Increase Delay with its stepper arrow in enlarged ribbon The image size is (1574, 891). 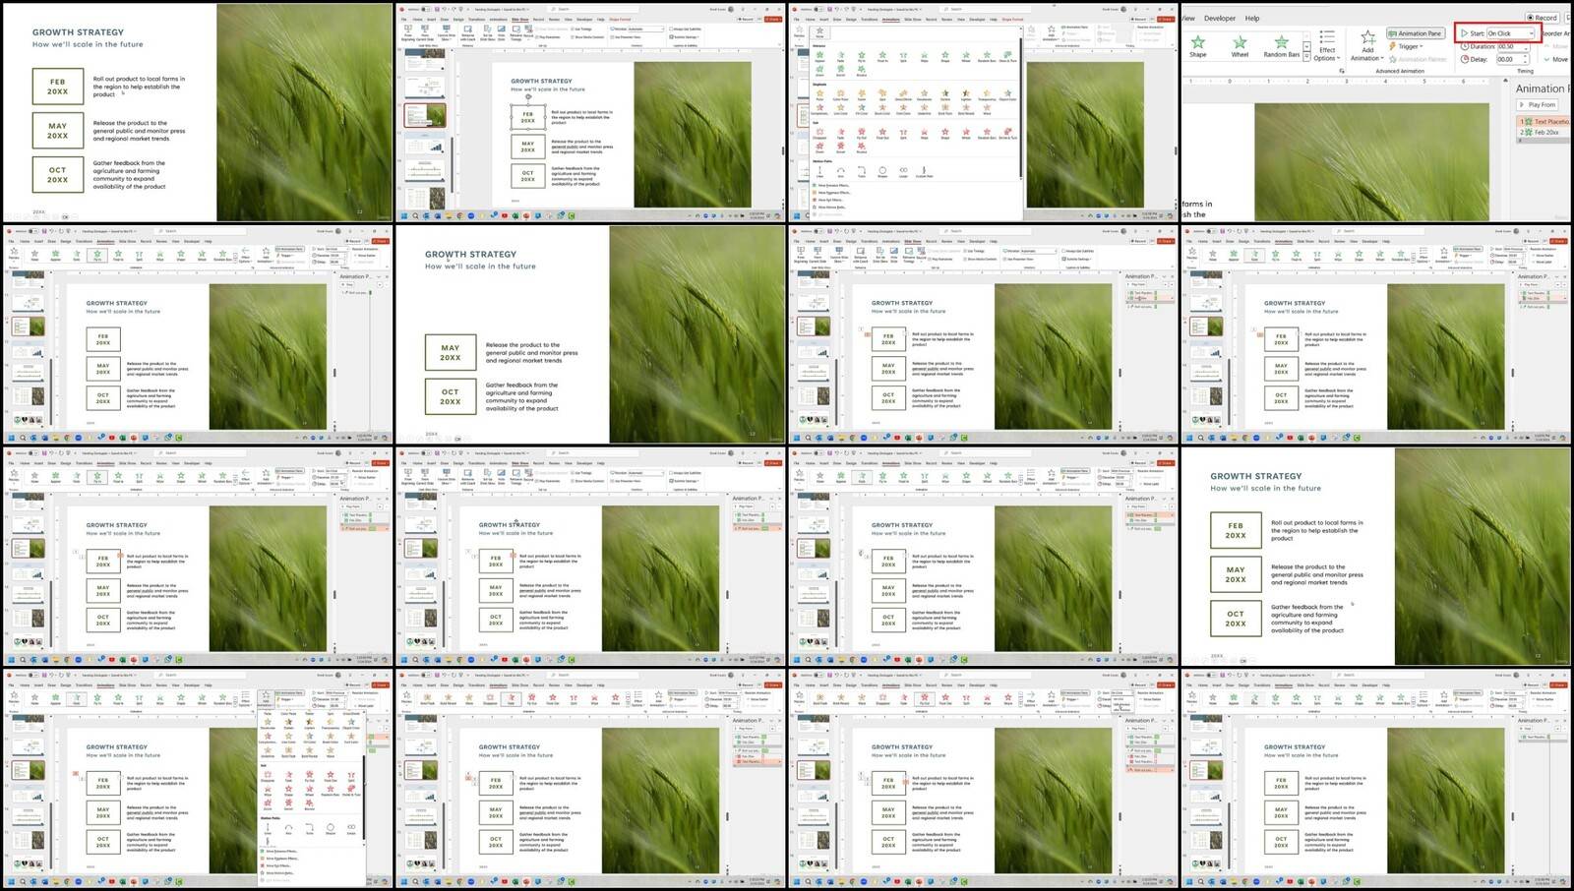tap(1526, 56)
